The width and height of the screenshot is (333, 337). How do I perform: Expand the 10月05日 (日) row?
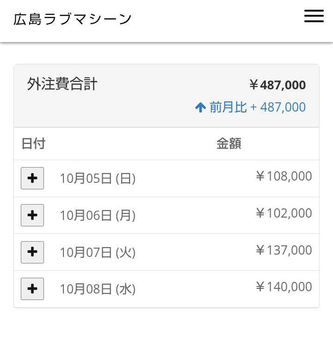32,178
